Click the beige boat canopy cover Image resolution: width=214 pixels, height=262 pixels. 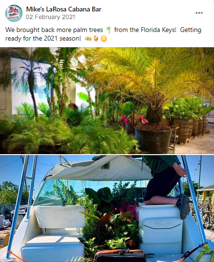pyautogui.click(x=99, y=169)
